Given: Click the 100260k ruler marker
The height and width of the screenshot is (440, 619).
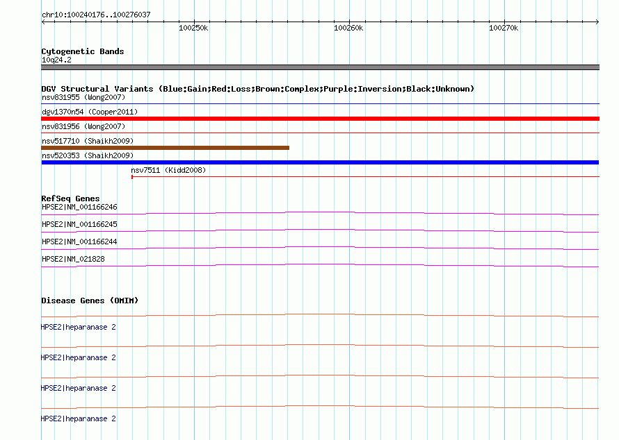Looking at the screenshot, I should tap(348, 28).
